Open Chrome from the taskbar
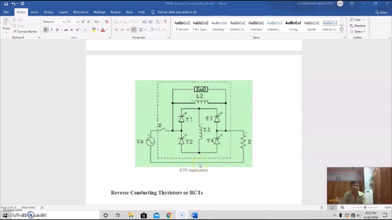This screenshot has height=220, width=392. point(169,215)
